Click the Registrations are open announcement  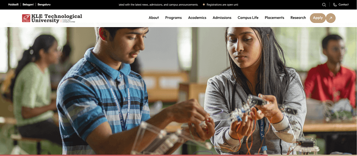pos(222,5)
